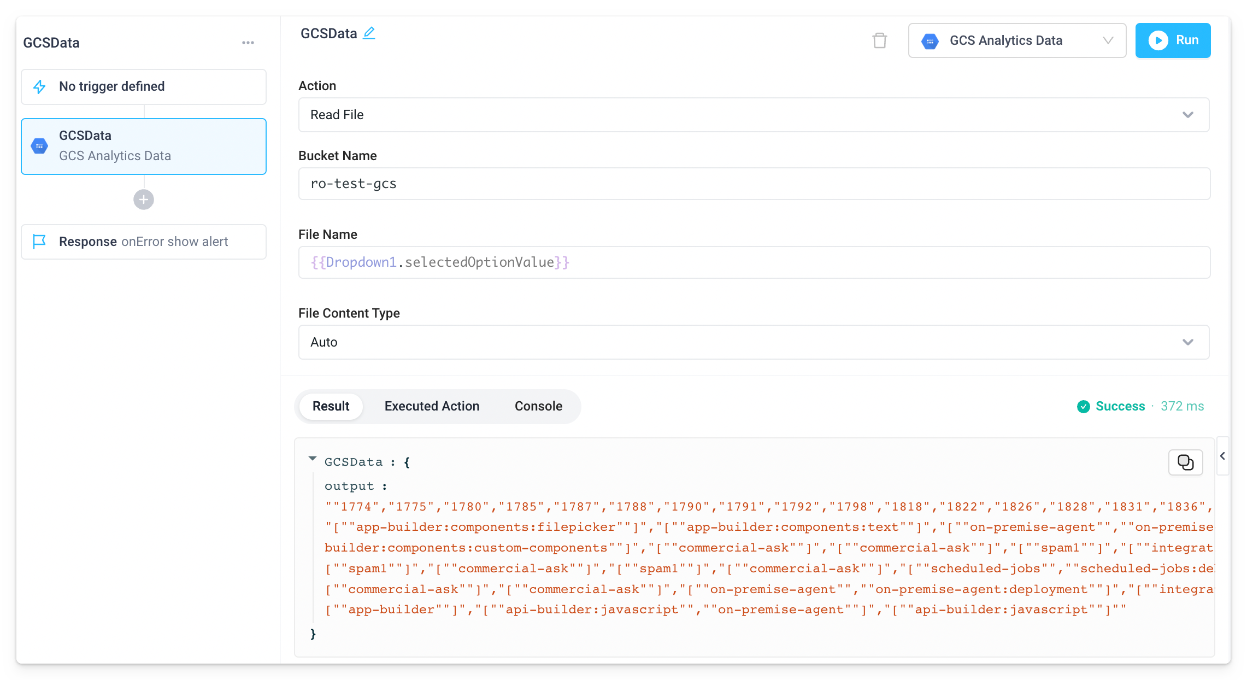Viewport: 1247px width, 680px height.
Task: Switch to the Console tab
Action: point(538,406)
